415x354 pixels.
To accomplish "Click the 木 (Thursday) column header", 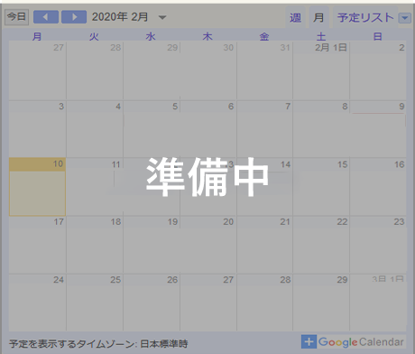I will [x=207, y=36].
